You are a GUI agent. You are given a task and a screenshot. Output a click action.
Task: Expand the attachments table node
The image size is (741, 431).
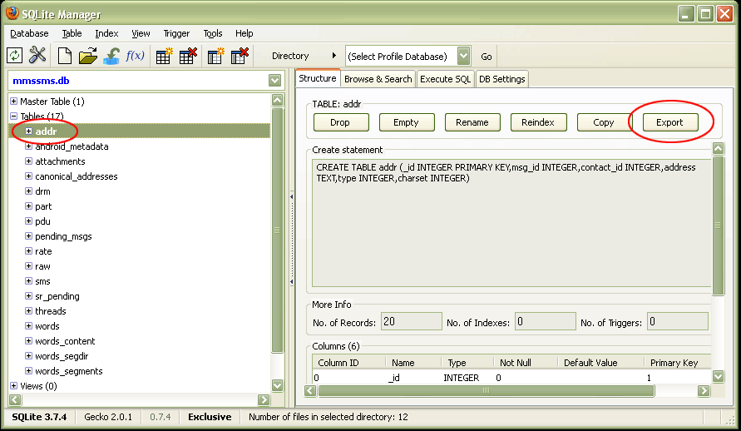(x=29, y=161)
